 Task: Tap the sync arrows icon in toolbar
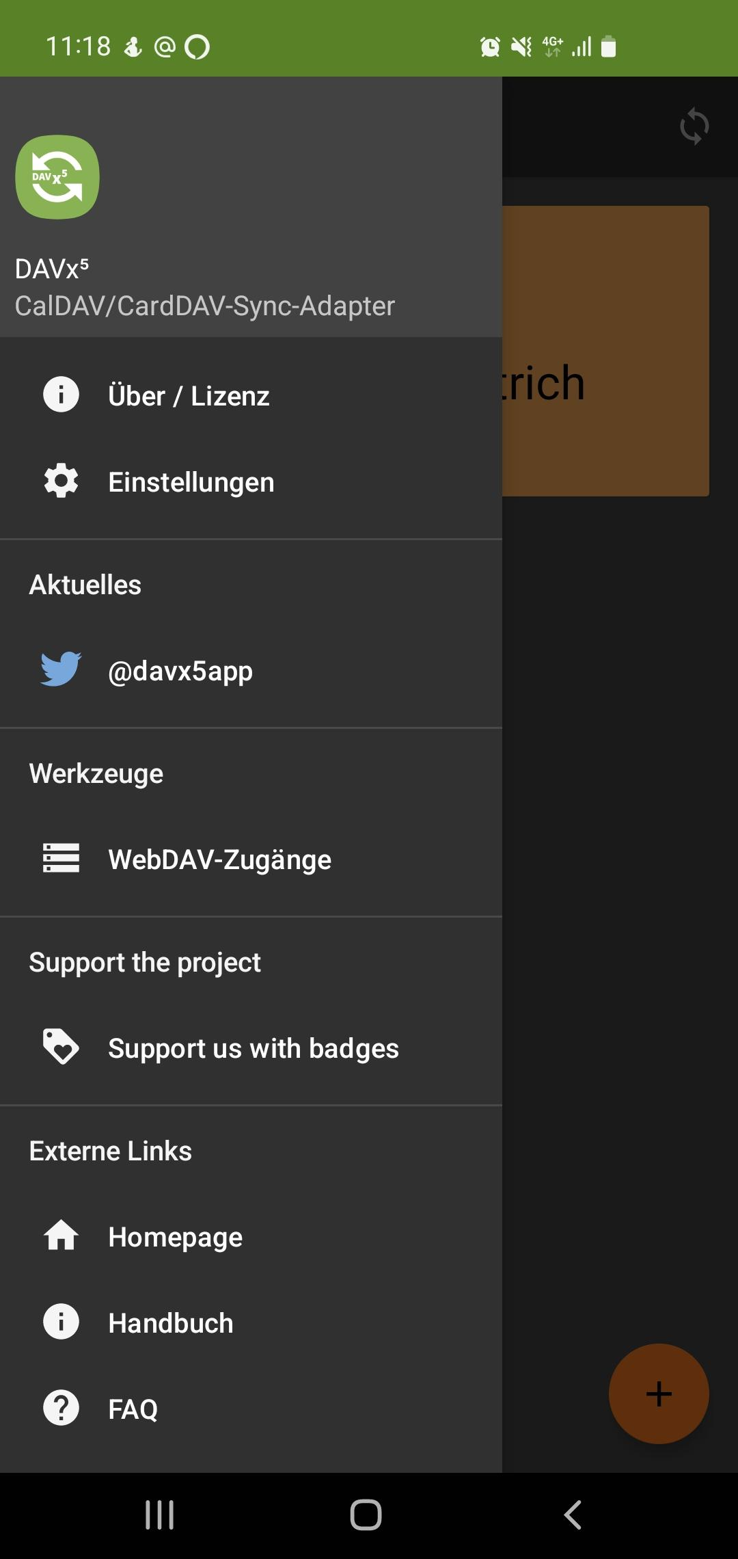point(694,126)
